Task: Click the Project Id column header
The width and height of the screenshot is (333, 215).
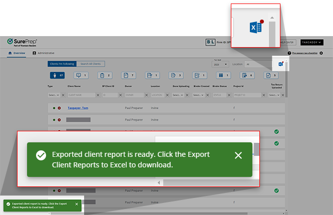Action: coord(238,86)
